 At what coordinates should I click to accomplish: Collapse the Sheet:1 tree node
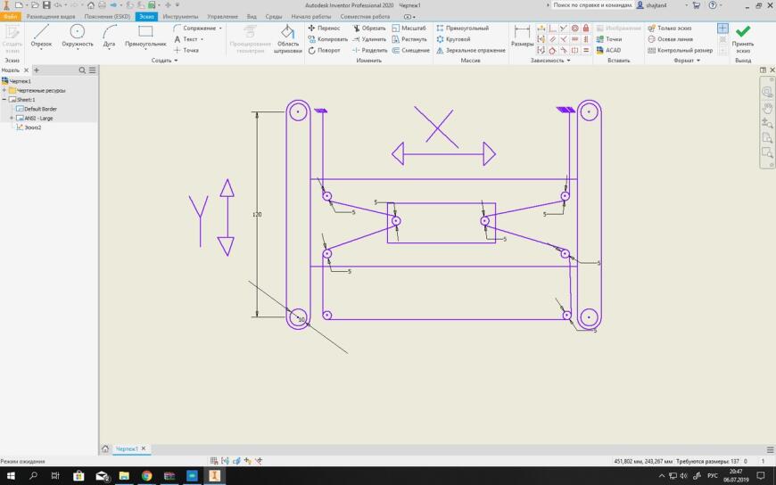click(4, 100)
